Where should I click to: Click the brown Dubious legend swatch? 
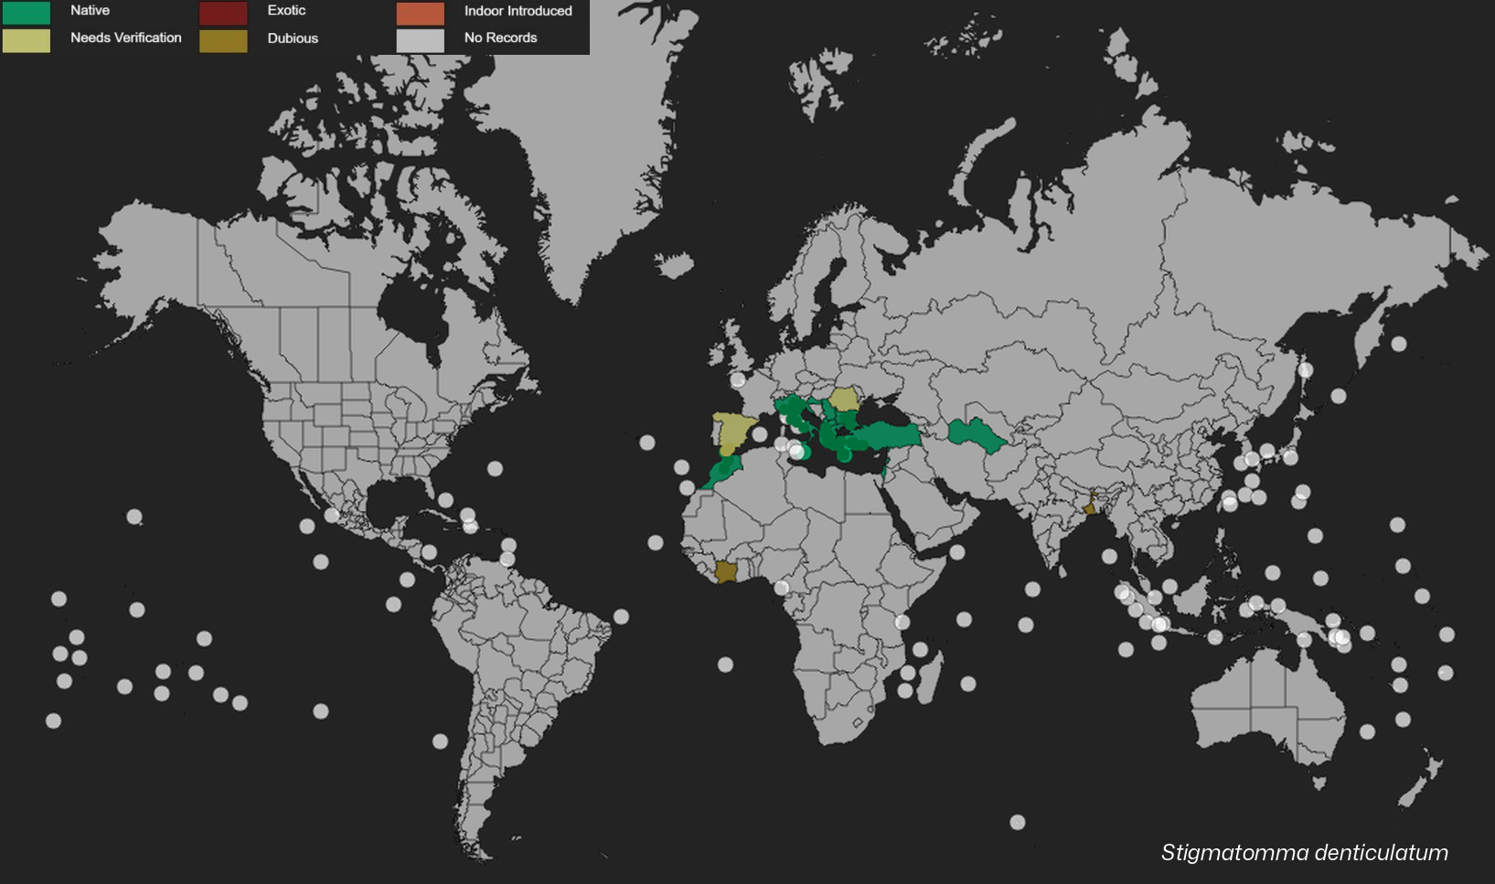223,40
